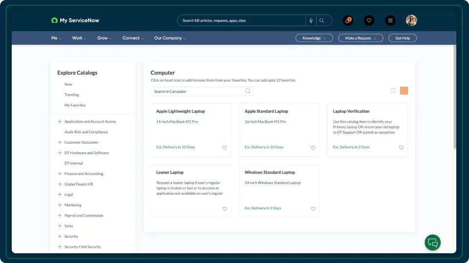
Task: Toggle favorite heart on Laptop Verification
Action: [x=401, y=148]
